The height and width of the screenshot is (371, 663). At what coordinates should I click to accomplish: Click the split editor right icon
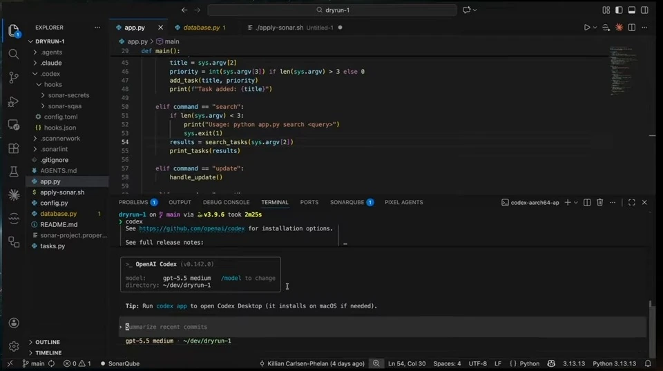[x=632, y=28]
